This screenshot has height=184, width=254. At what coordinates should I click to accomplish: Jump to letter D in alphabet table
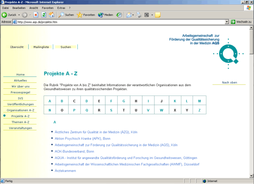tap(87, 101)
